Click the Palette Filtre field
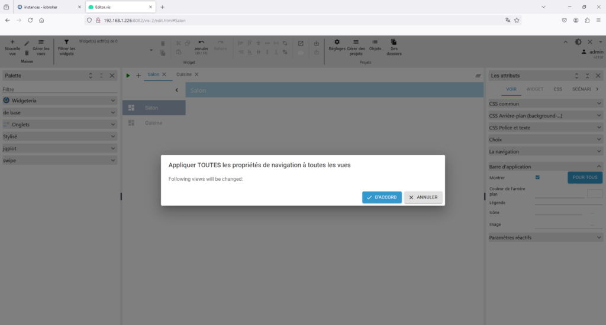The height and width of the screenshot is (325, 606). (60, 89)
